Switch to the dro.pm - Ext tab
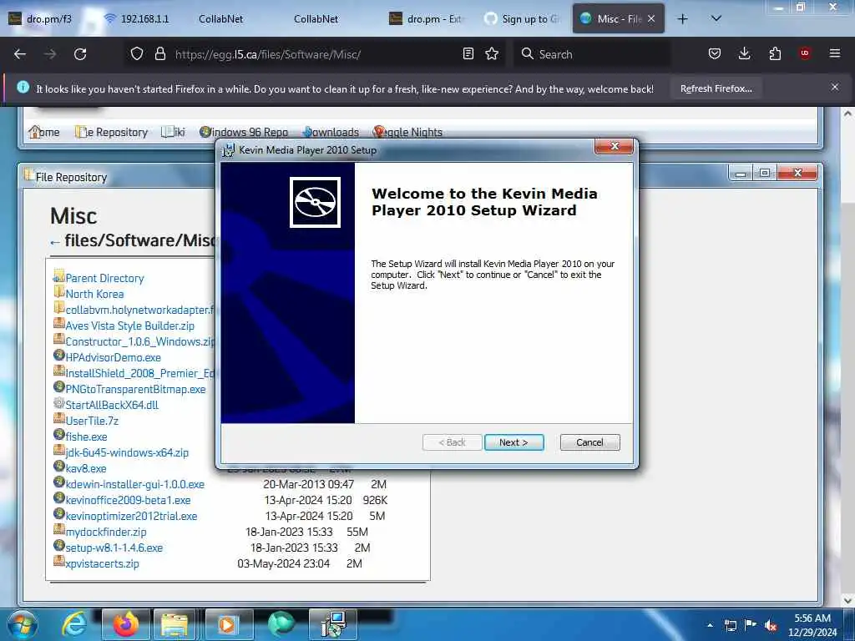 coord(425,18)
